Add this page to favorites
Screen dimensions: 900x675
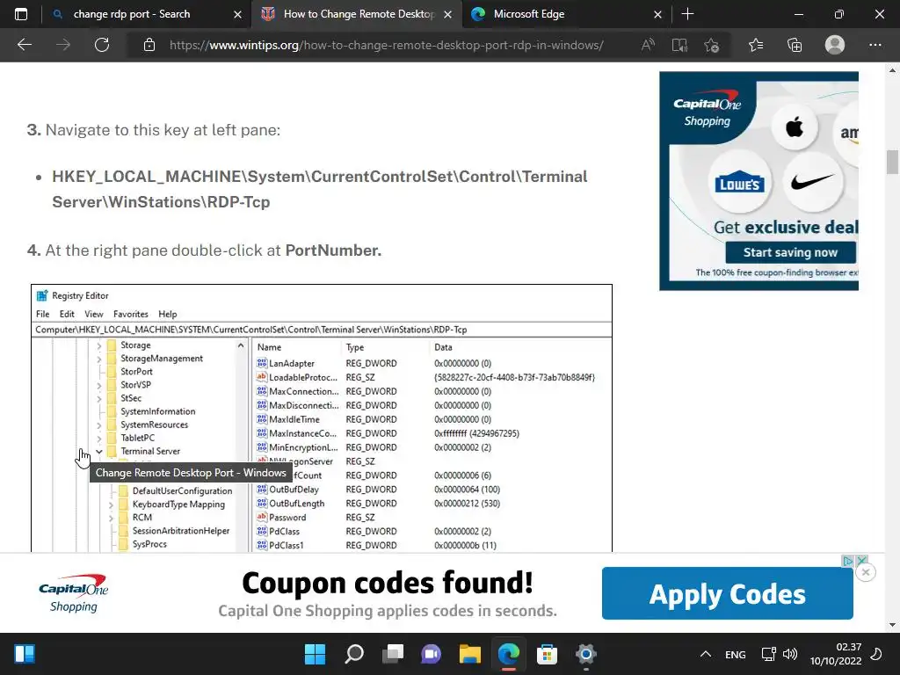(712, 45)
